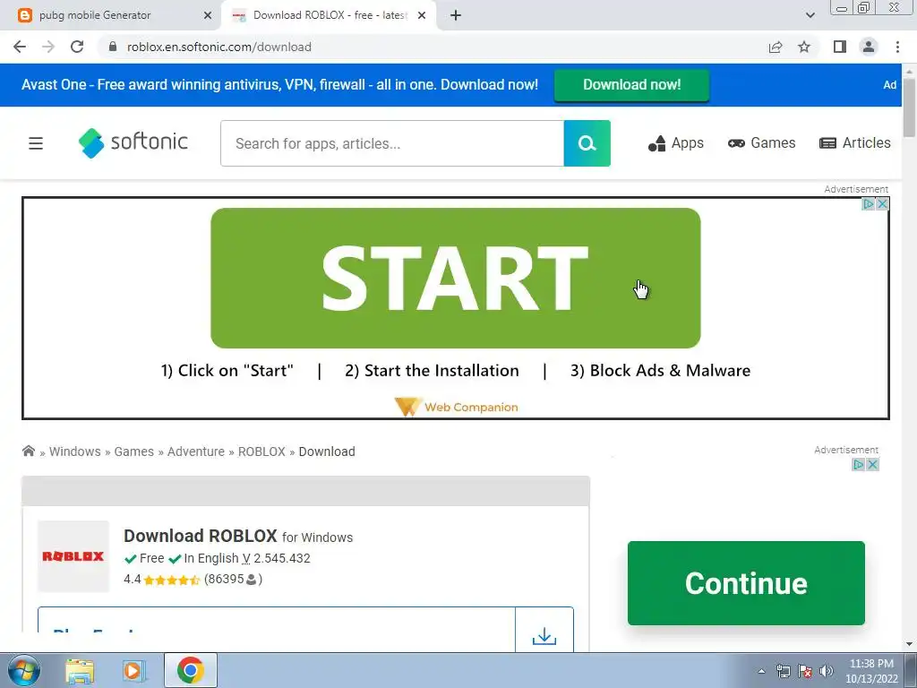The height and width of the screenshot is (688, 917).
Task: Select the Download ROBLOX tab
Action: (x=329, y=15)
